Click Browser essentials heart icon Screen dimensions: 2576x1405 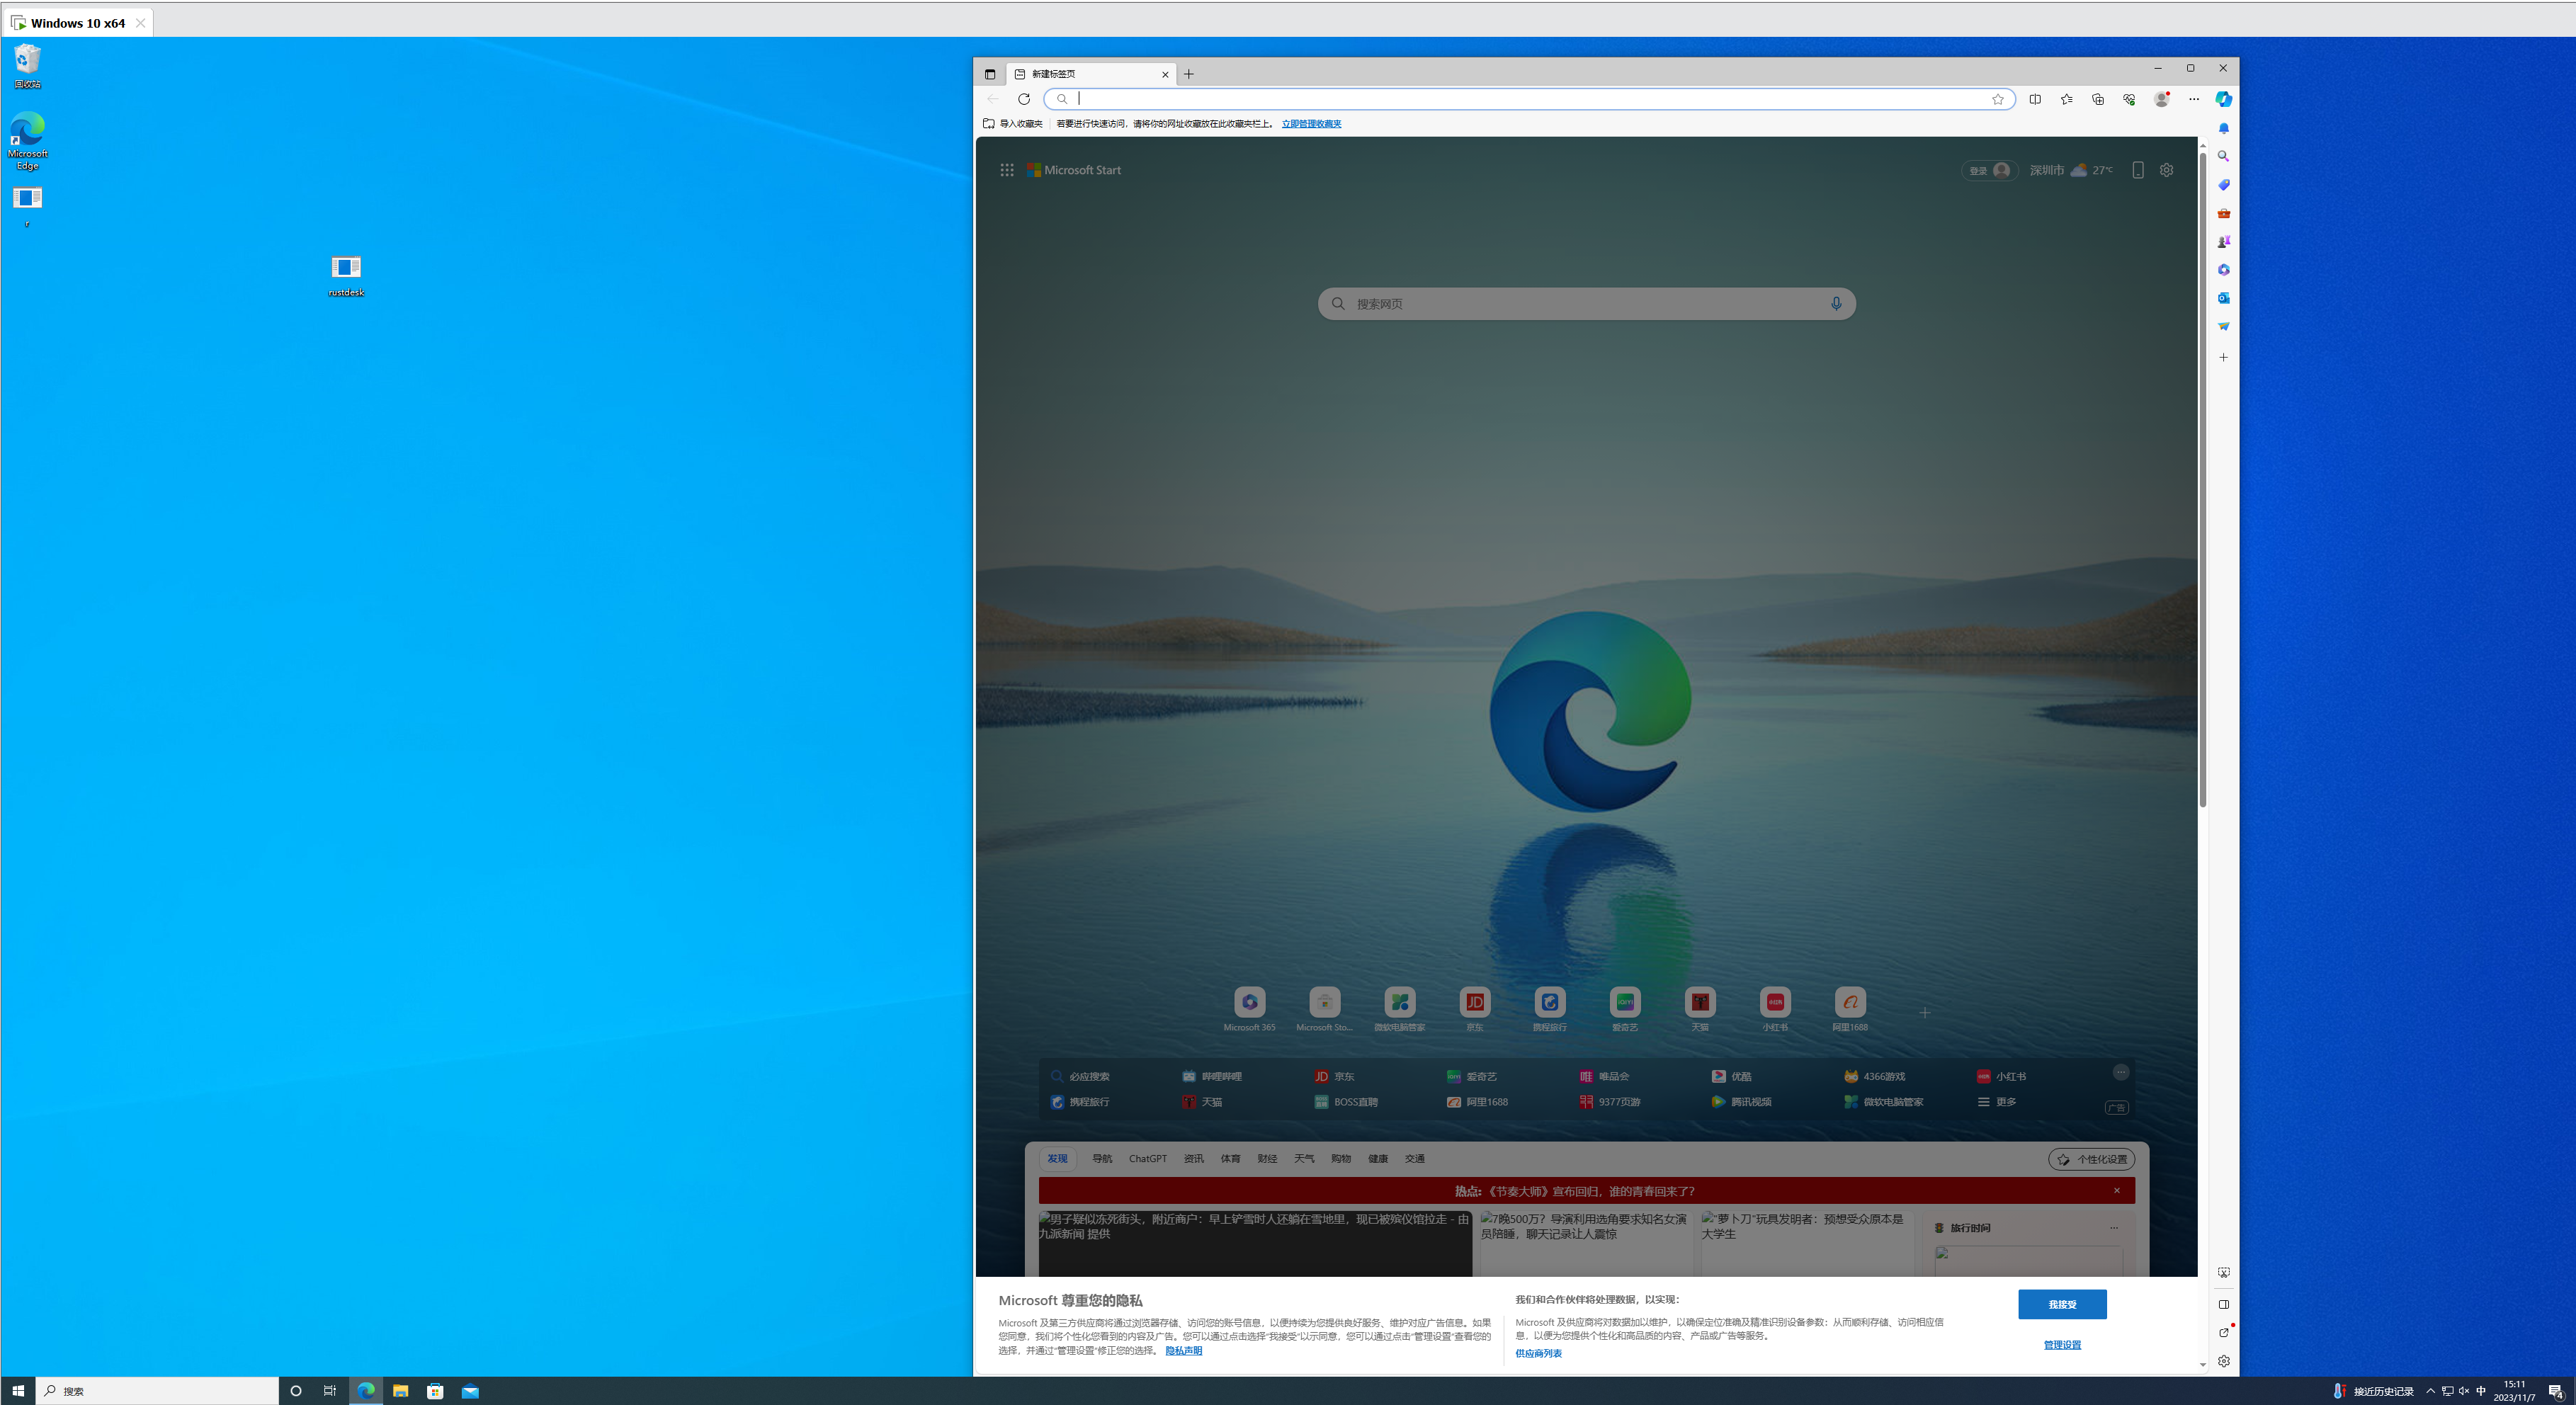pos(2129,99)
